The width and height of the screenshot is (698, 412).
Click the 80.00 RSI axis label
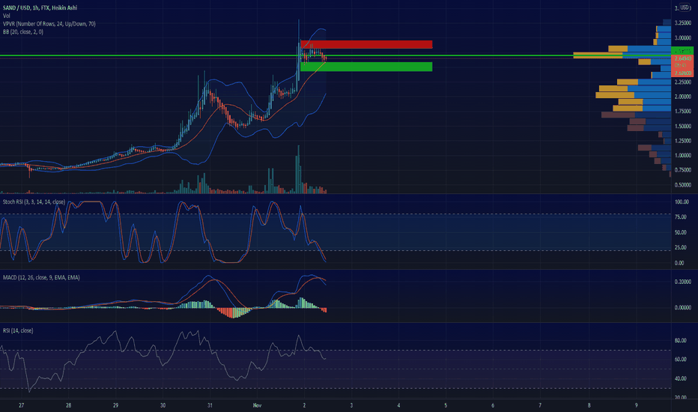point(680,341)
